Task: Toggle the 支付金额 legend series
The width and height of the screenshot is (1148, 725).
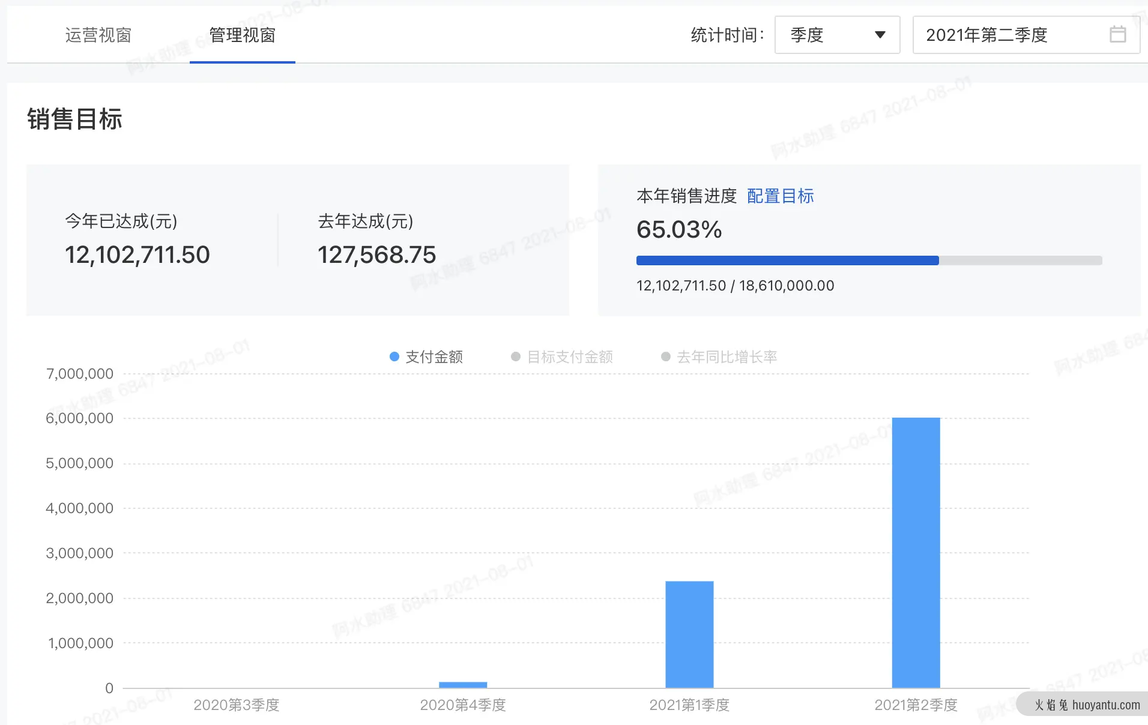Action: pyautogui.click(x=426, y=357)
